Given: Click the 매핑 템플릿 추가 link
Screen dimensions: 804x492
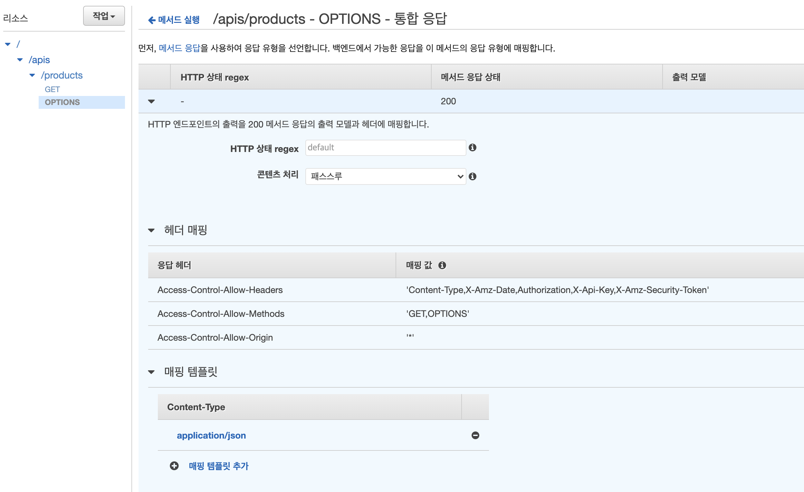Looking at the screenshot, I should click(219, 466).
